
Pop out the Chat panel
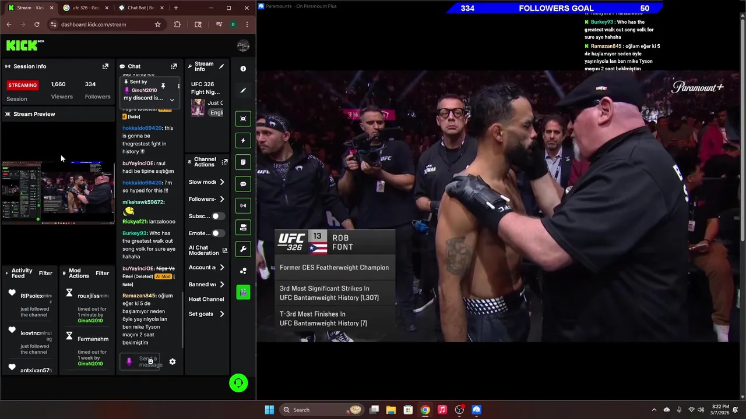pos(174,66)
